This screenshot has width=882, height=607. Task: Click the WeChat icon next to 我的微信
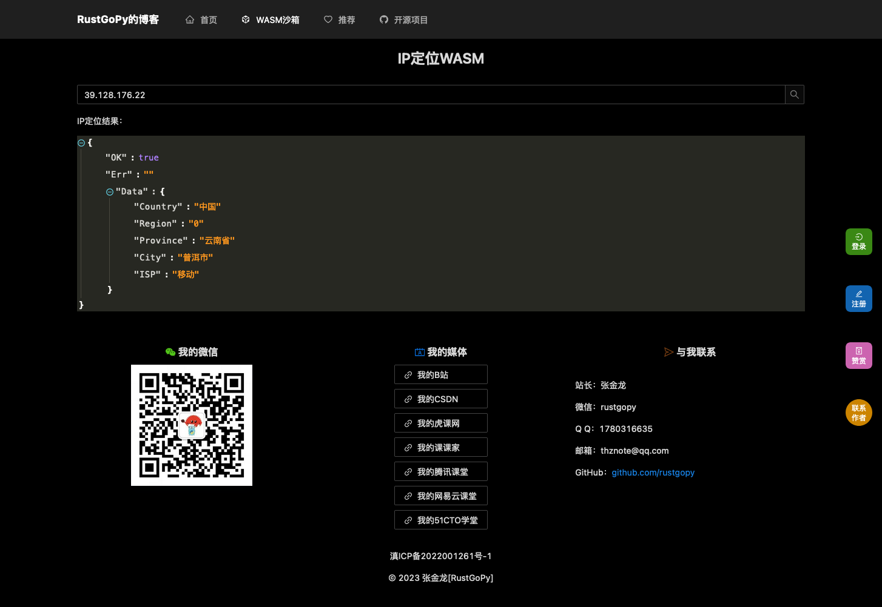[x=170, y=352]
